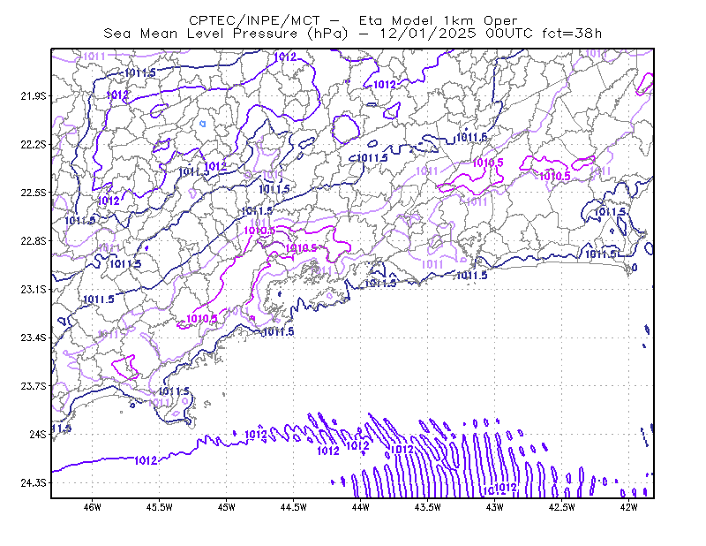
Task: Click the 23.7S latitude axis label
Action: (34, 386)
